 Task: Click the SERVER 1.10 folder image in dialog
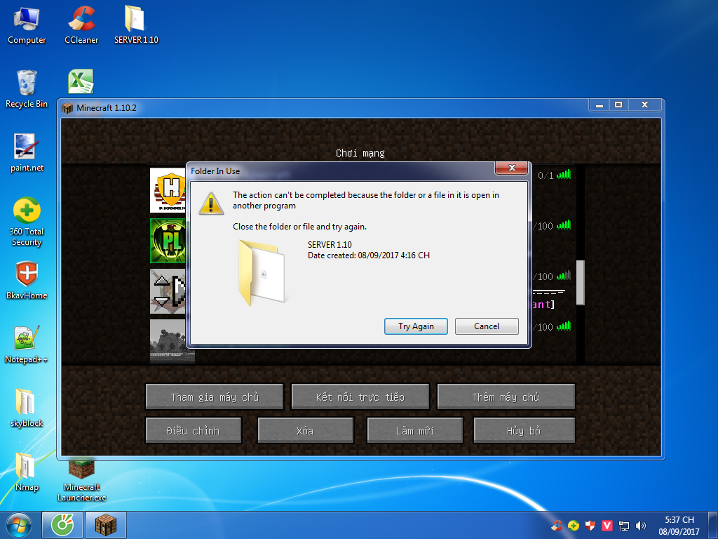tap(262, 273)
